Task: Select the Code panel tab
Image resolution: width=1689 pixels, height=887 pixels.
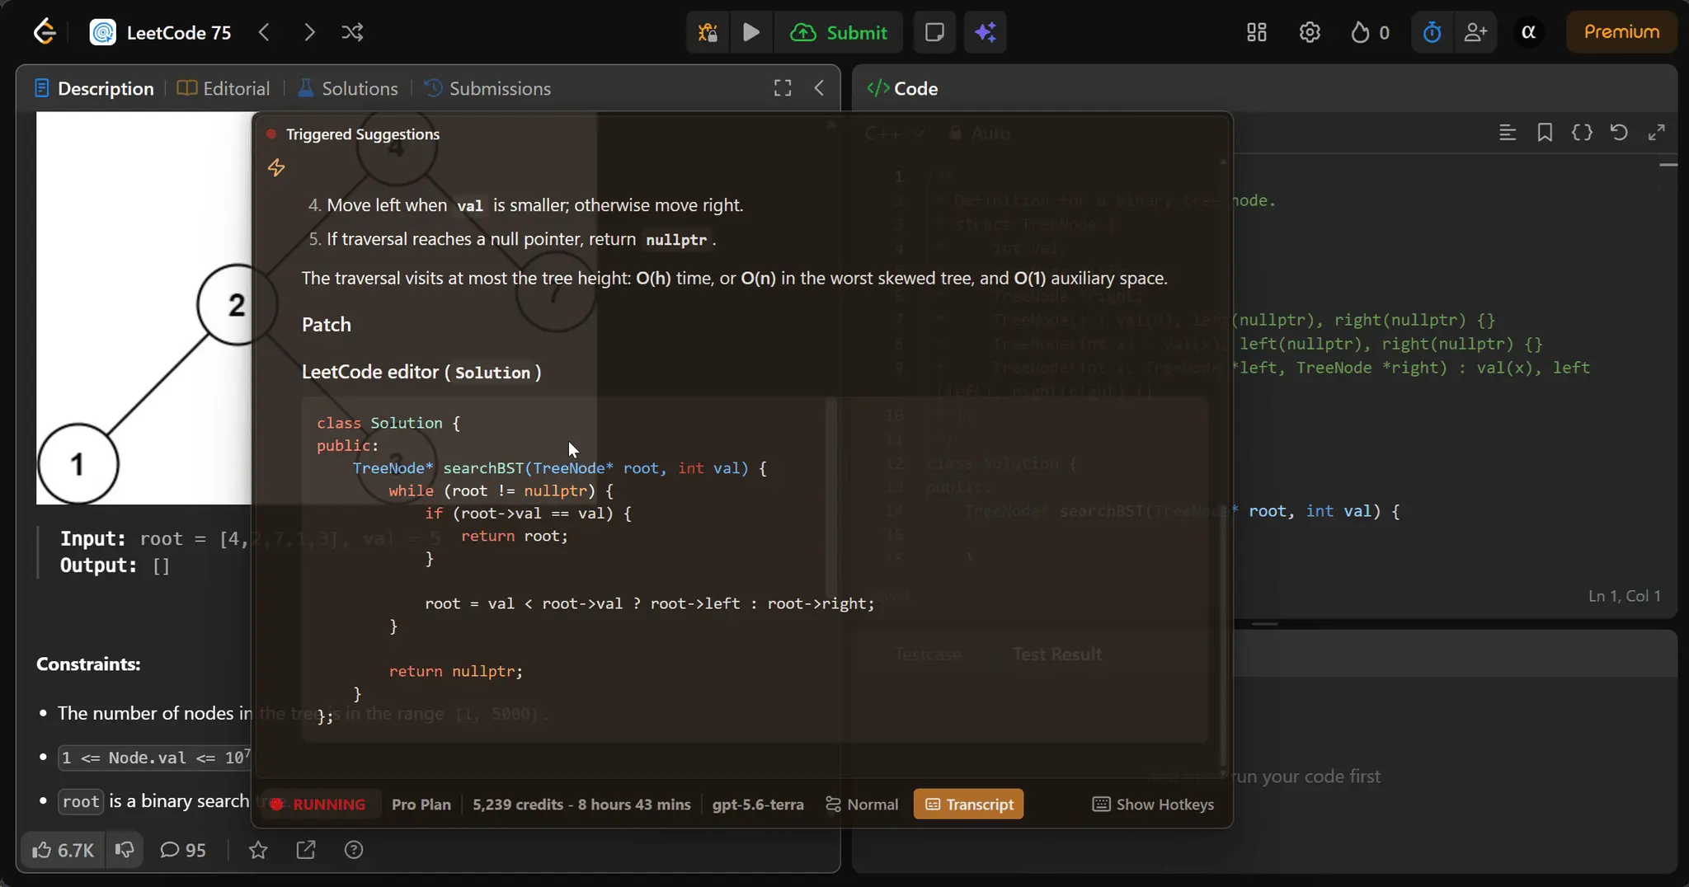Action: tap(902, 88)
